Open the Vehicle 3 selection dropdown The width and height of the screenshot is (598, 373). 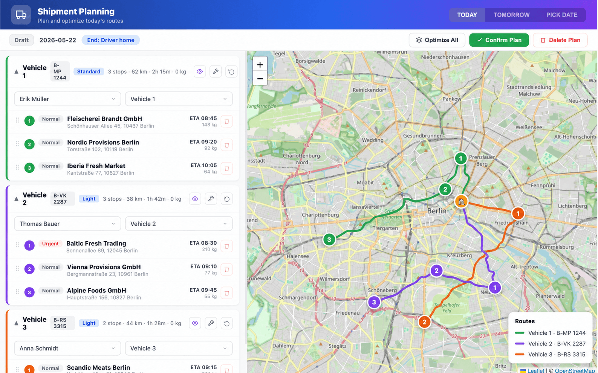tap(179, 349)
